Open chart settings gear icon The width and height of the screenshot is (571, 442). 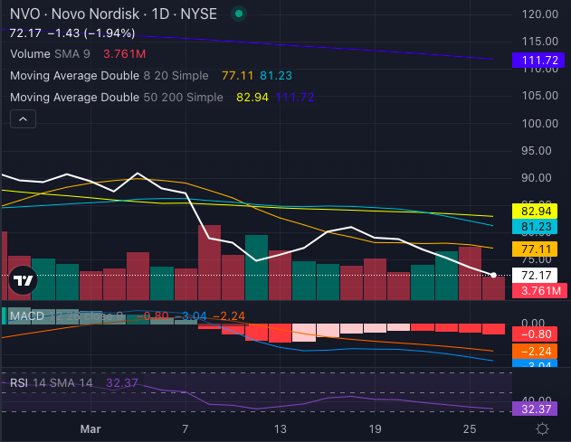tap(542, 429)
